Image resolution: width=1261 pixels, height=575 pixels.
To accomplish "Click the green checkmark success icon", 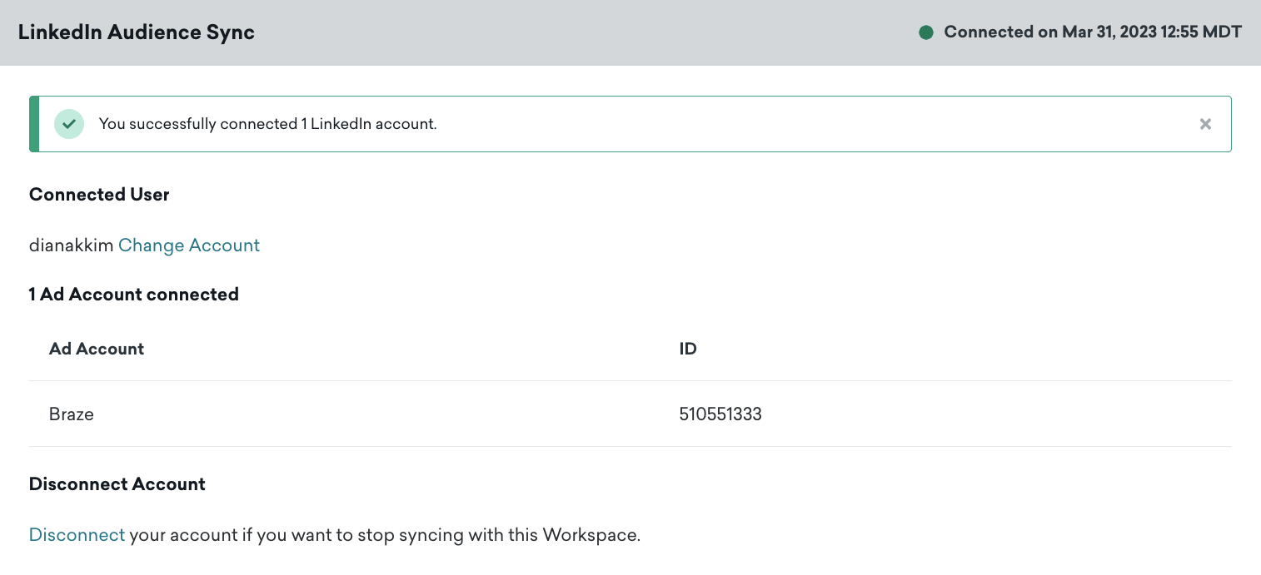I will coord(69,124).
